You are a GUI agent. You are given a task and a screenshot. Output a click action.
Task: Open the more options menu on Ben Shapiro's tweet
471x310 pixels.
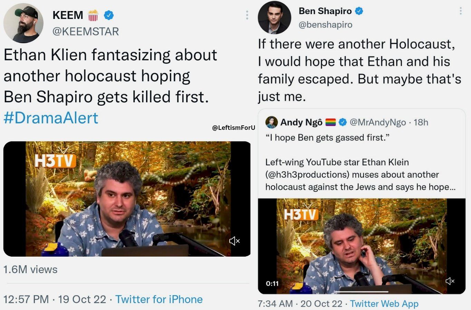pos(460,11)
